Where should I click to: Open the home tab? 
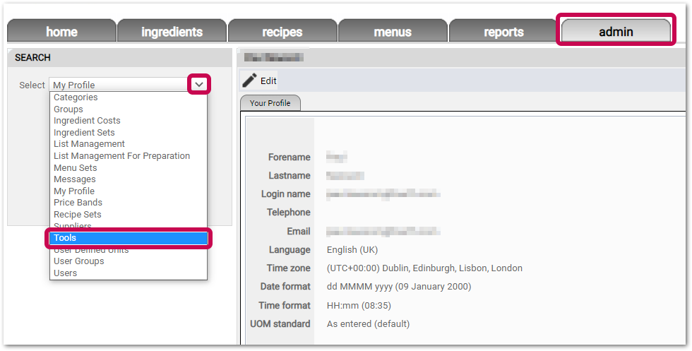pos(62,31)
